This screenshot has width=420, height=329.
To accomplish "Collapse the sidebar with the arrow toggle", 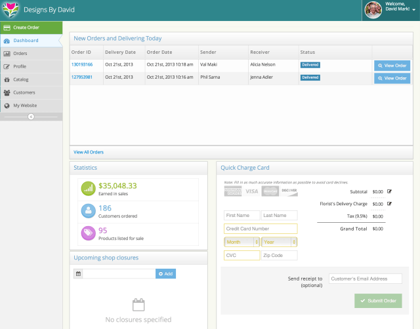I will pos(30,116).
